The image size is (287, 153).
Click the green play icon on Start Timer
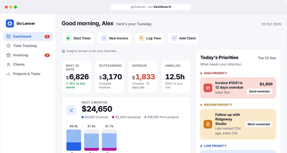[x=68, y=38]
